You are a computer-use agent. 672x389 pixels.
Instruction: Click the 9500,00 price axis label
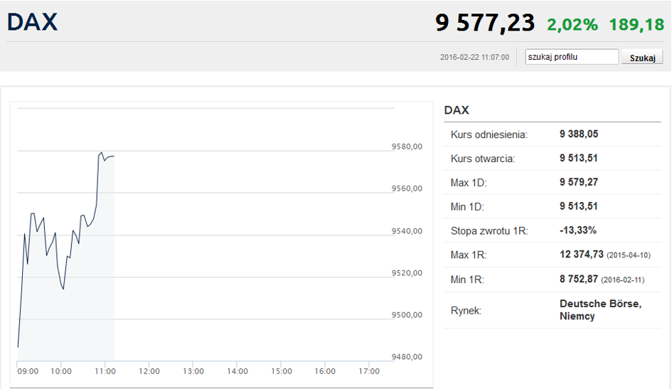407,315
